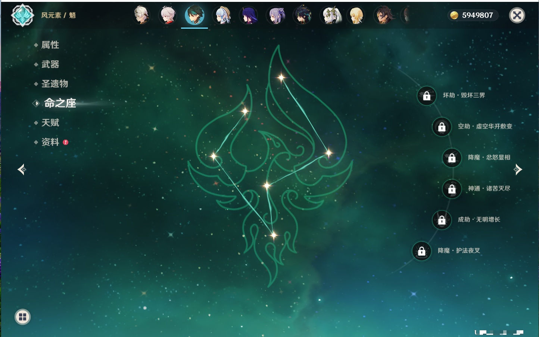Screen dimensions: 539x337
Task: Click the red alert badge beside 资料
Action: pyautogui.click(x=66, y=142)
